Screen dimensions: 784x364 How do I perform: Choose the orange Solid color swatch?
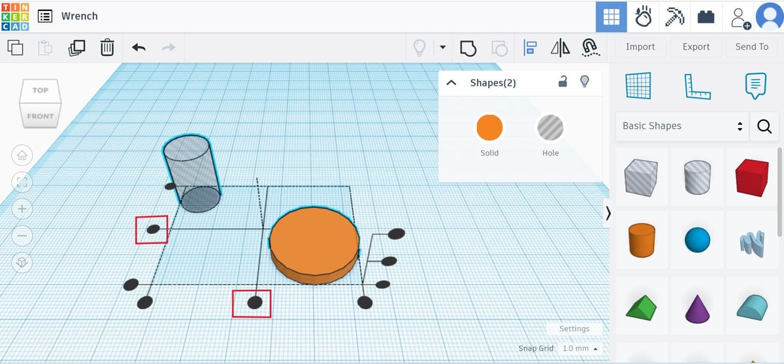pyautogui.click(x=489, y=128)
